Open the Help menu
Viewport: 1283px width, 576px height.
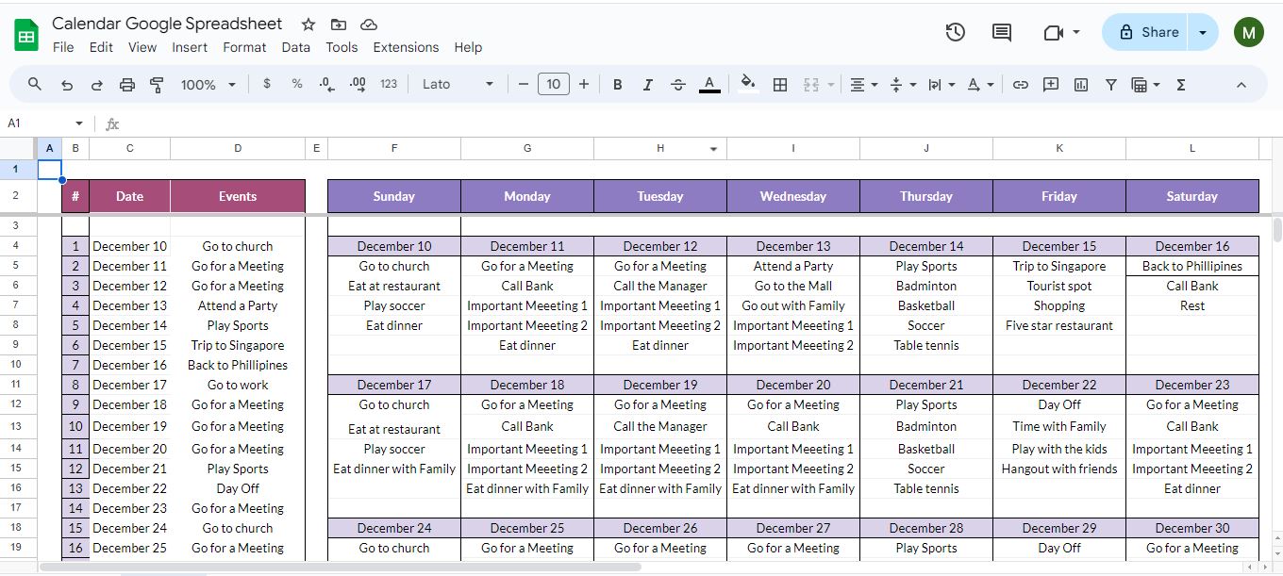pos(468,47)
